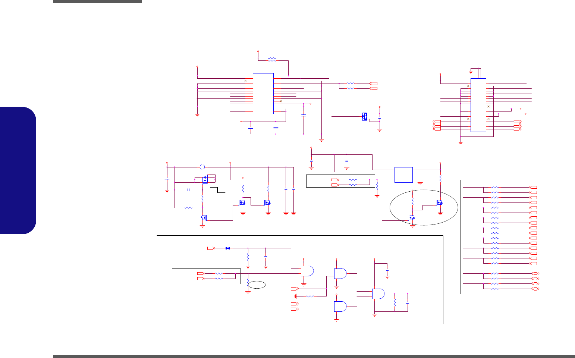Select the lowest AND gate with two port inputs
The image size is (575, 358).
click(340, 307)
